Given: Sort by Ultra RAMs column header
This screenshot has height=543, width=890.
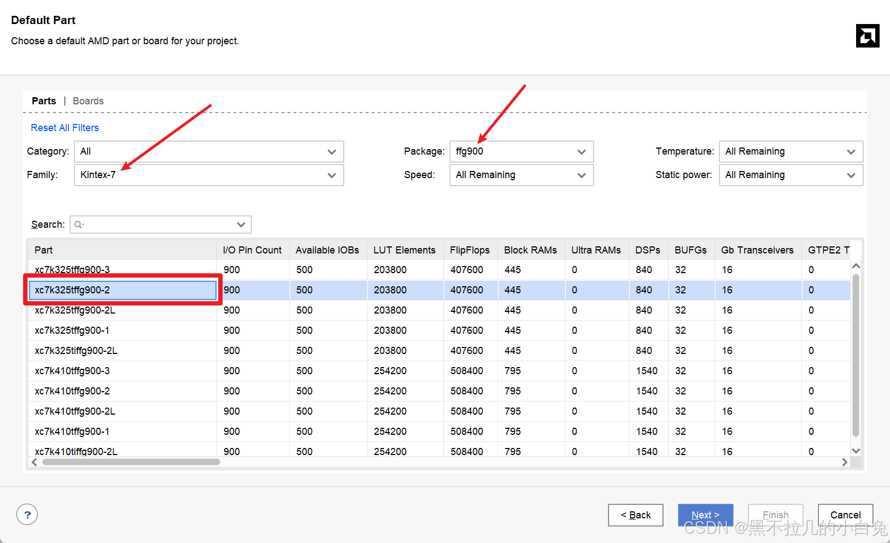Looking at the screenshot, I should click(597, 250).
